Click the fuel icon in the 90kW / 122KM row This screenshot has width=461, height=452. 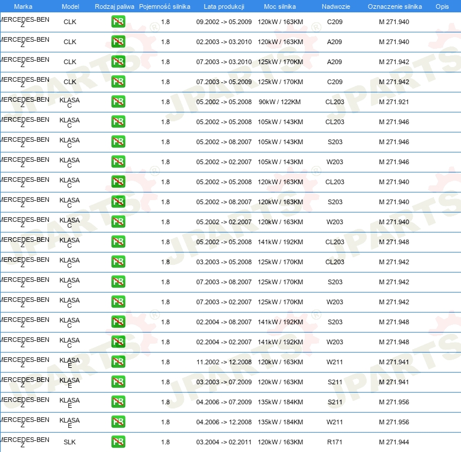[118, 102]
